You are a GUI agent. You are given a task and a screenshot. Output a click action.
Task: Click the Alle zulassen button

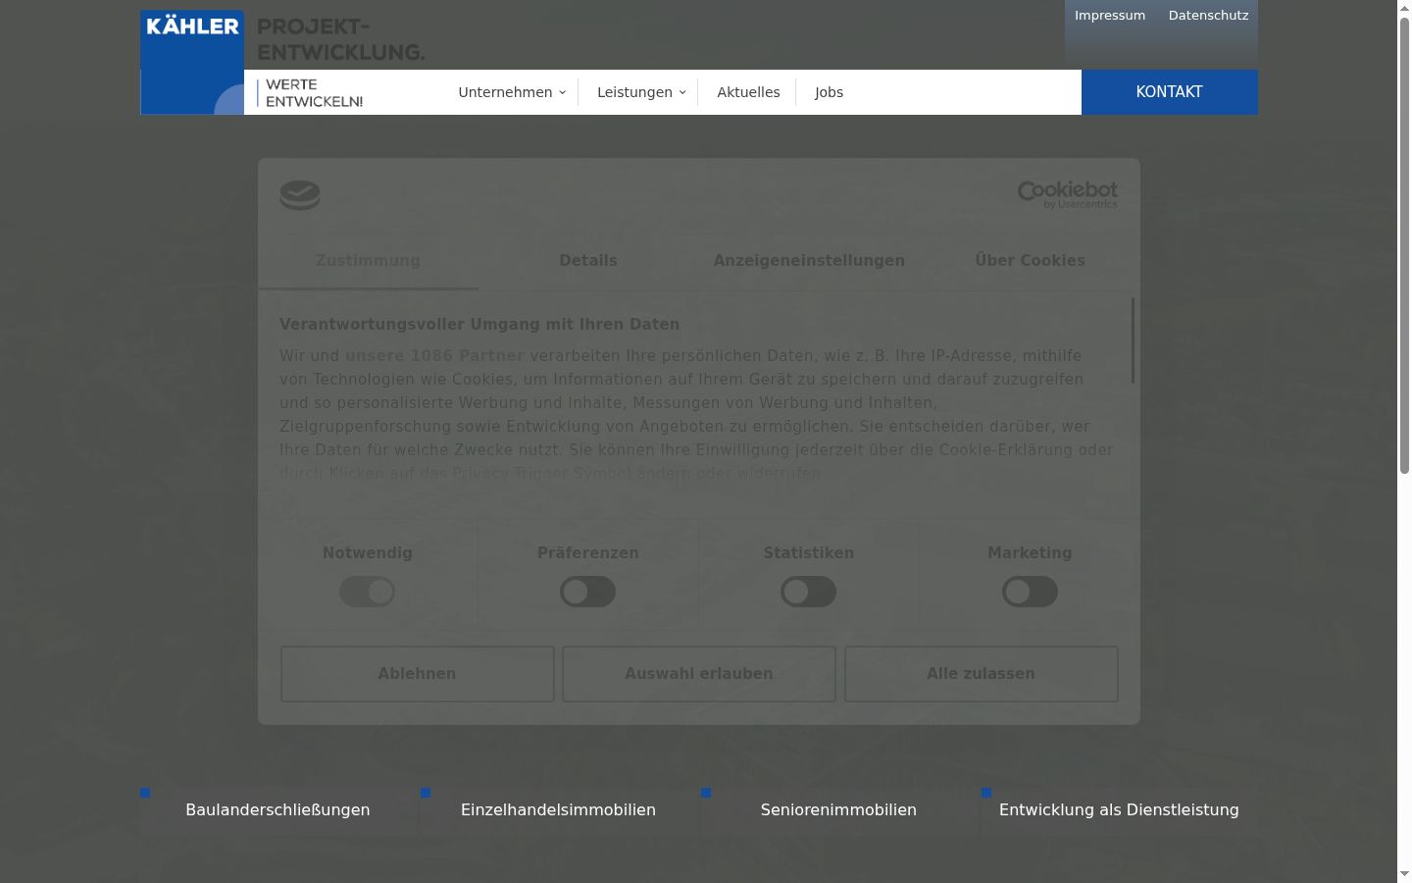point(982,674)
